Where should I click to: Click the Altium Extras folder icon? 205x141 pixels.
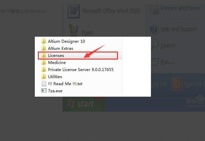[44, 48]
